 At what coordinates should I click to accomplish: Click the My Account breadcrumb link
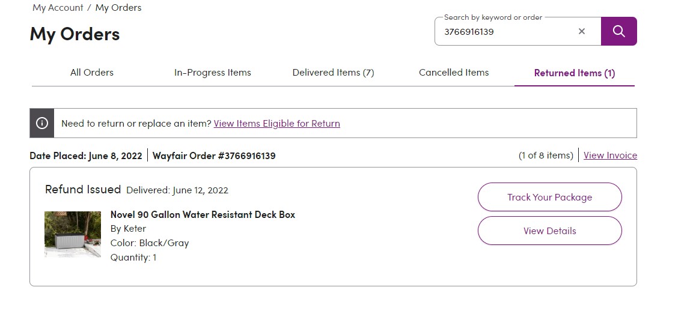tap(58, 8)
